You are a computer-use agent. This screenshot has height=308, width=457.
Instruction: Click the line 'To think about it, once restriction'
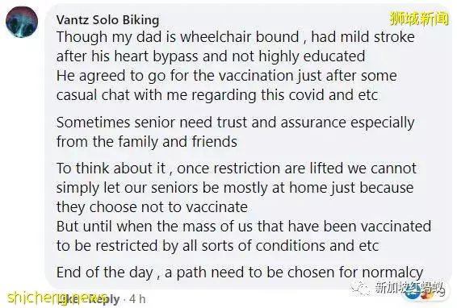[x=237, y=169]
